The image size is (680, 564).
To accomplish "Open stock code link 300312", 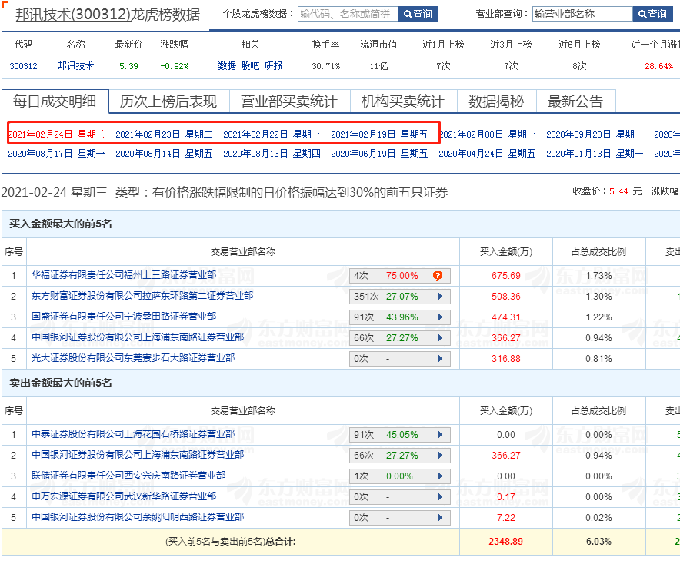I will tap(23, 66).
